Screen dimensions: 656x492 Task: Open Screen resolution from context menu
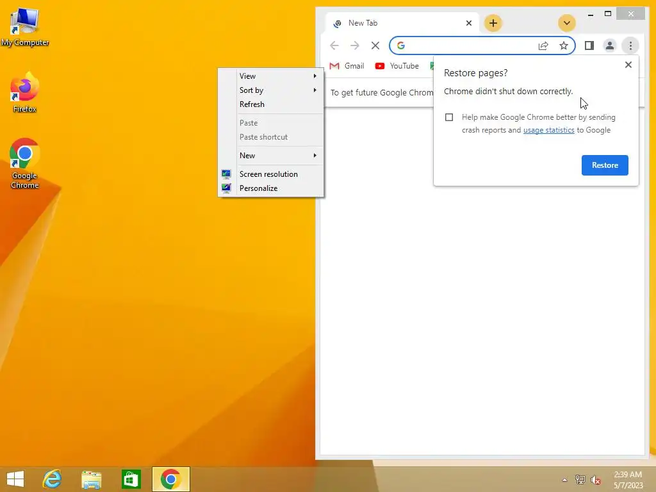(271, 174)
